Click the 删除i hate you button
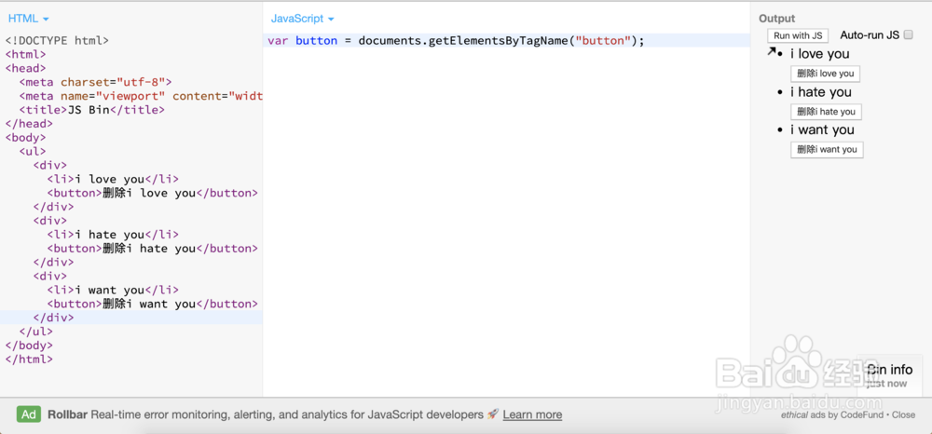This screenshot has width=932, height=434. 826,112
